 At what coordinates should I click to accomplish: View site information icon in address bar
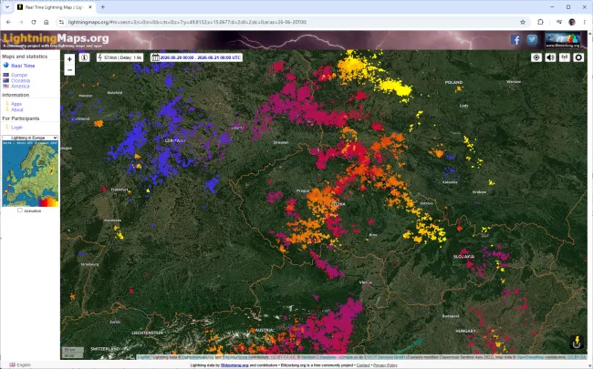point(61,22)
